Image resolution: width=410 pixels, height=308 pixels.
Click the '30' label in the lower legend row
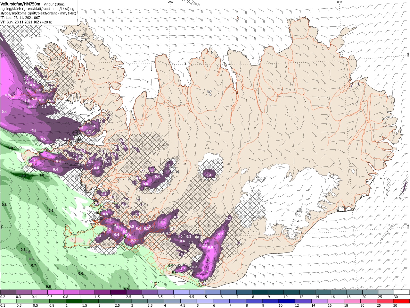click(x=395, y=305)
